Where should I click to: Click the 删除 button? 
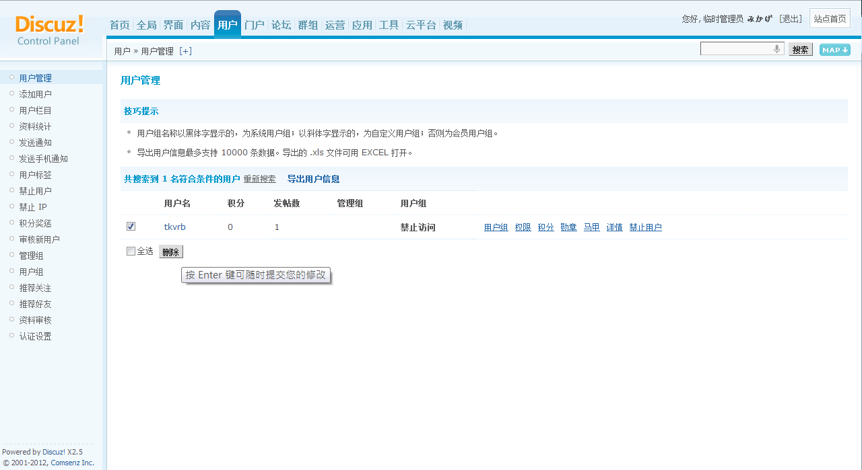point(171,252)
